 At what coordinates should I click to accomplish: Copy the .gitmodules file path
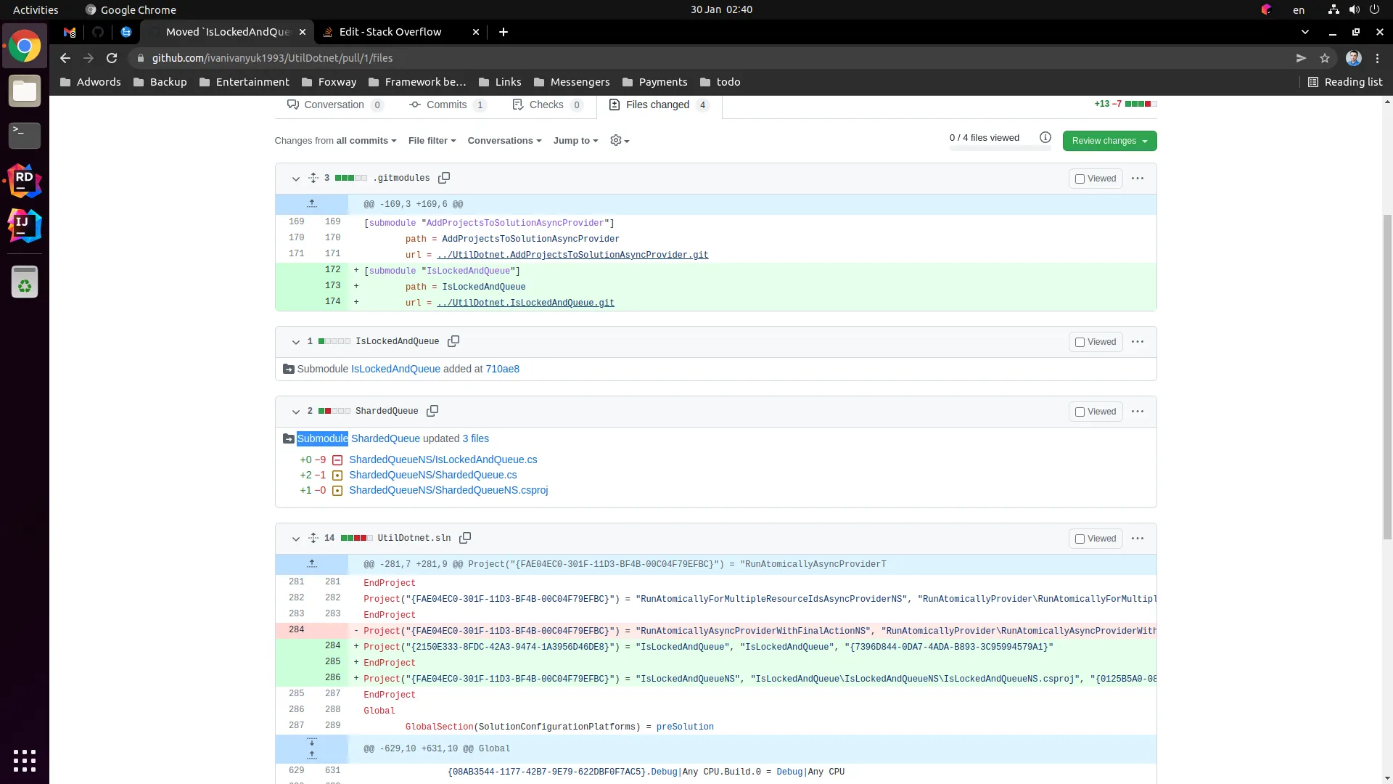point(444,178)
